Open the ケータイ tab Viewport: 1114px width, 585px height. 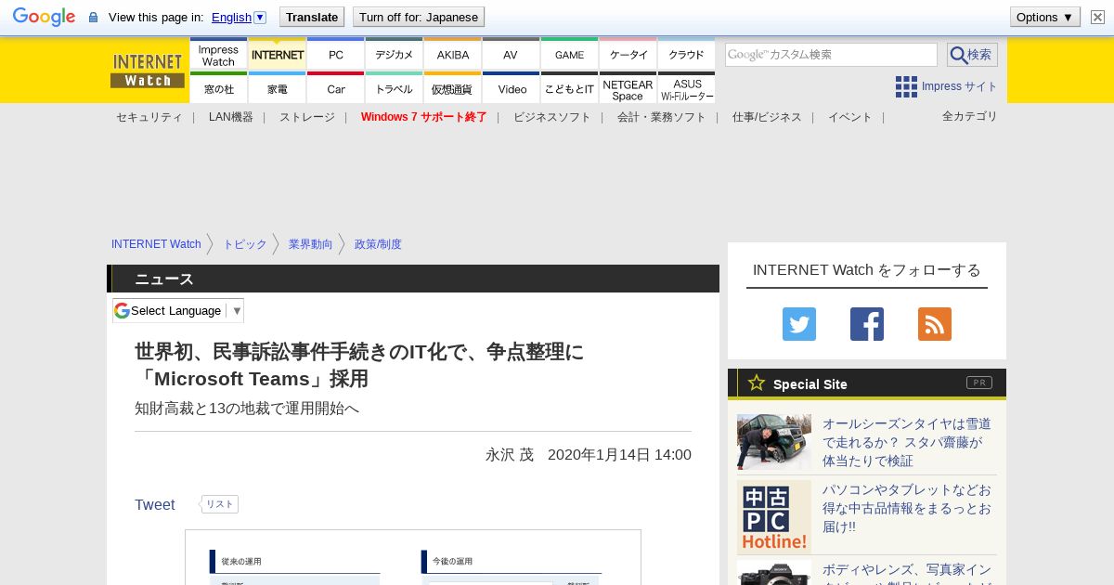[x=628, y=54]
